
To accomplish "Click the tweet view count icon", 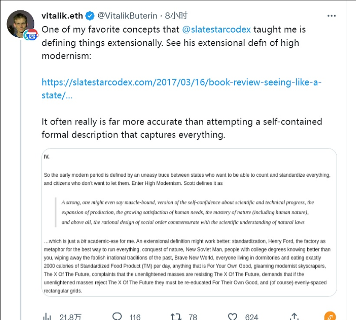I will click(x=47, y=317).
